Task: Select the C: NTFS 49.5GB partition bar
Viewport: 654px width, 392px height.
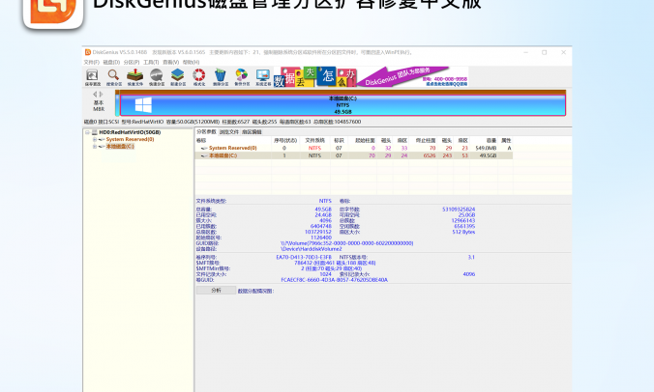Action: click(x=342, y=105)
